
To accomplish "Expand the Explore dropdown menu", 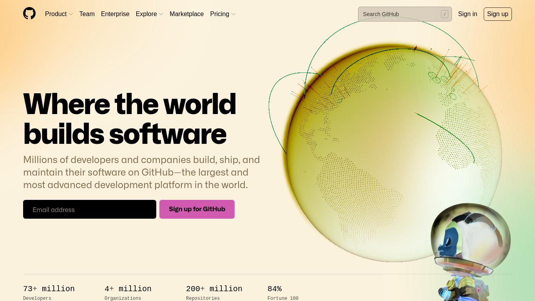I will 150,14.
